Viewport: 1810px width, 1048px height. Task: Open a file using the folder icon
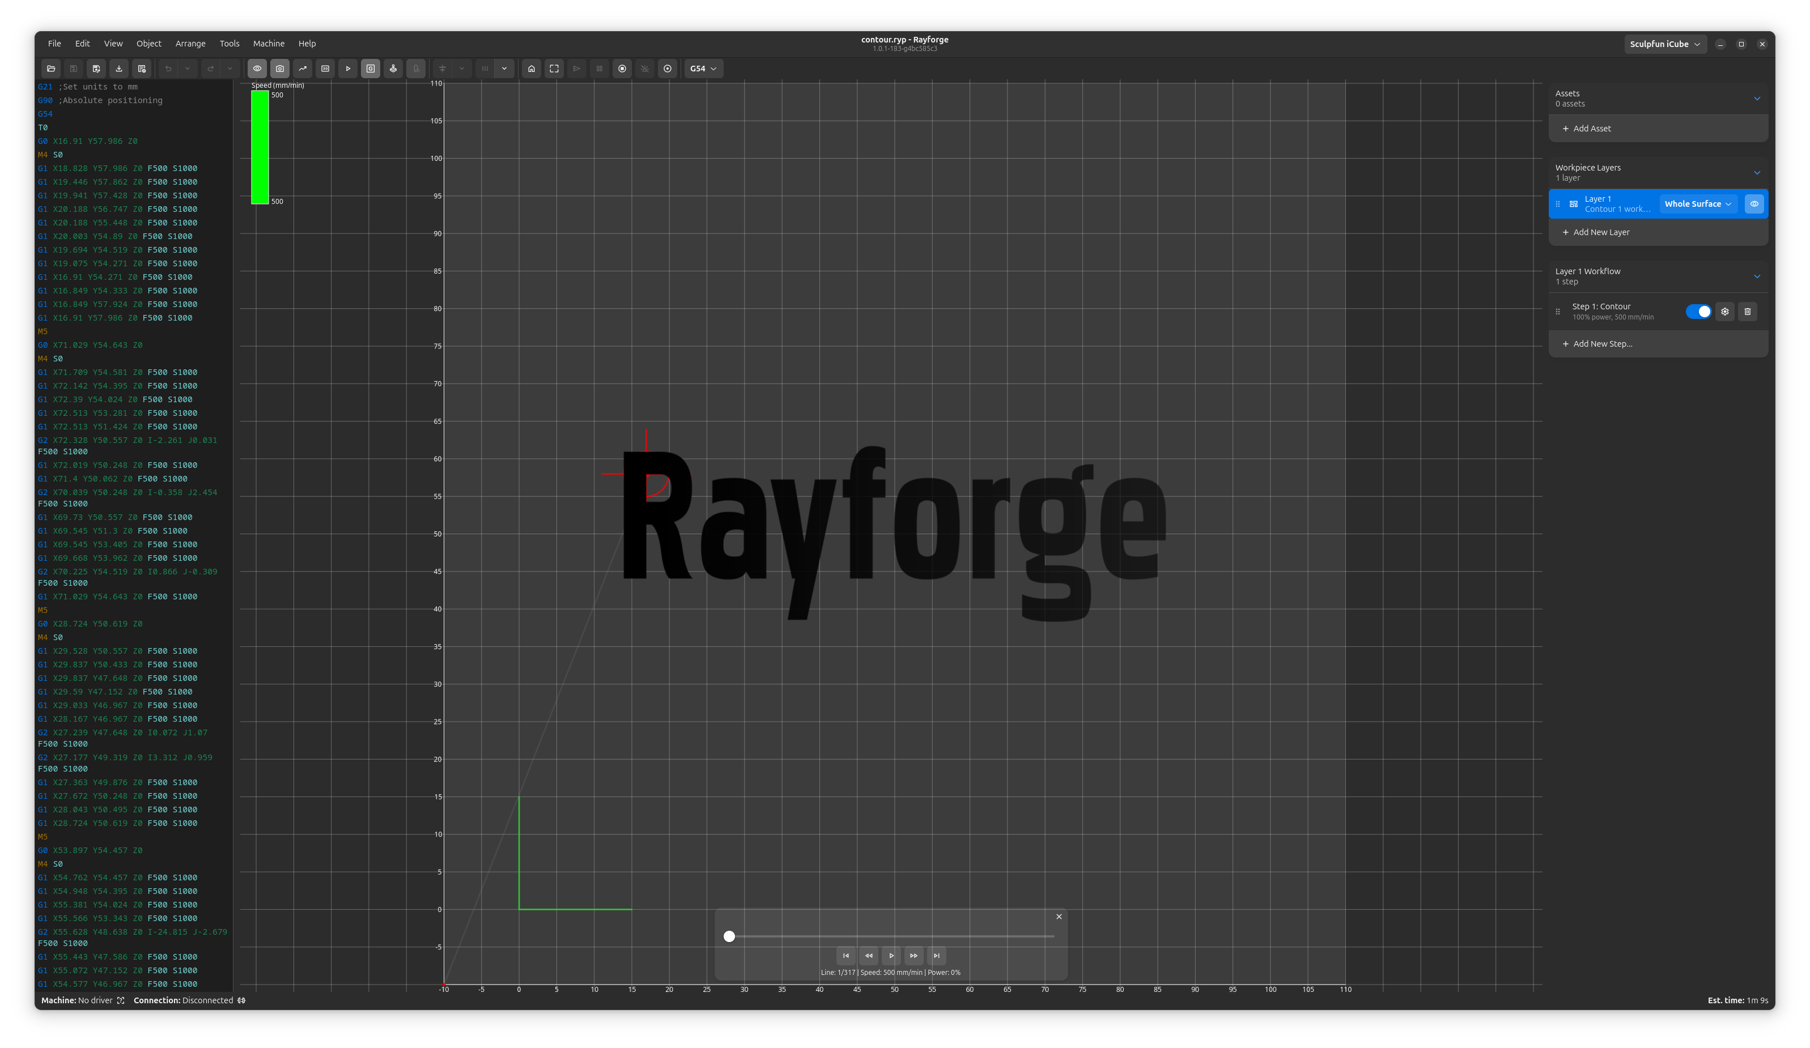[51, 68]
